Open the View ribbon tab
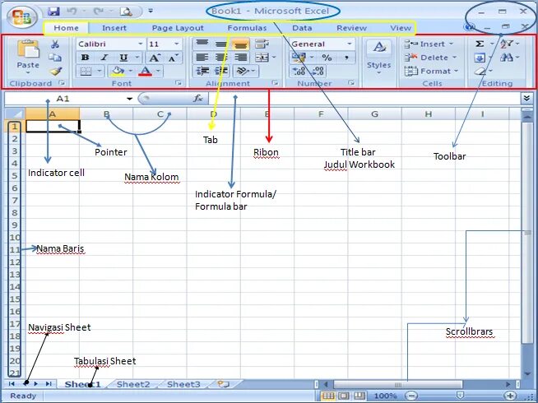Screen dimensions: 538x403 pyautogui.click(x=401, y=28)
